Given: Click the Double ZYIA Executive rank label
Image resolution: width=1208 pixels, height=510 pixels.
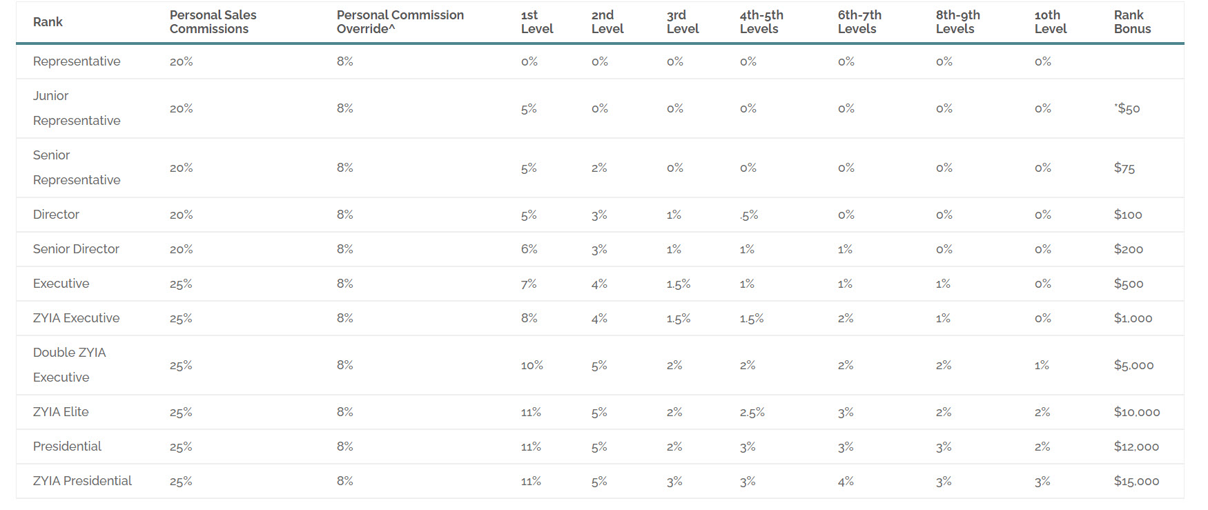Looking at the screenshot, I should 69,365.
